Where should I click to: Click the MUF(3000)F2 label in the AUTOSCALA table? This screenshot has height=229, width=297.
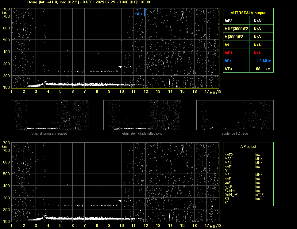236,29
